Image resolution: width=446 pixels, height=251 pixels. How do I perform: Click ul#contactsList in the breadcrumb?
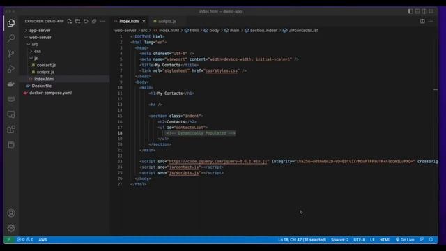click(303, 31)
